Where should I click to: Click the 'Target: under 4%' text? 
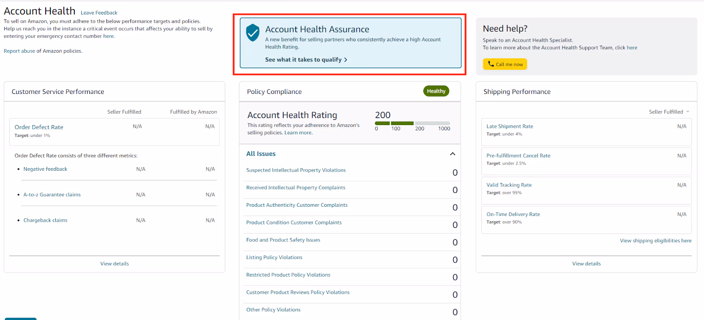(x=504, y=134)
